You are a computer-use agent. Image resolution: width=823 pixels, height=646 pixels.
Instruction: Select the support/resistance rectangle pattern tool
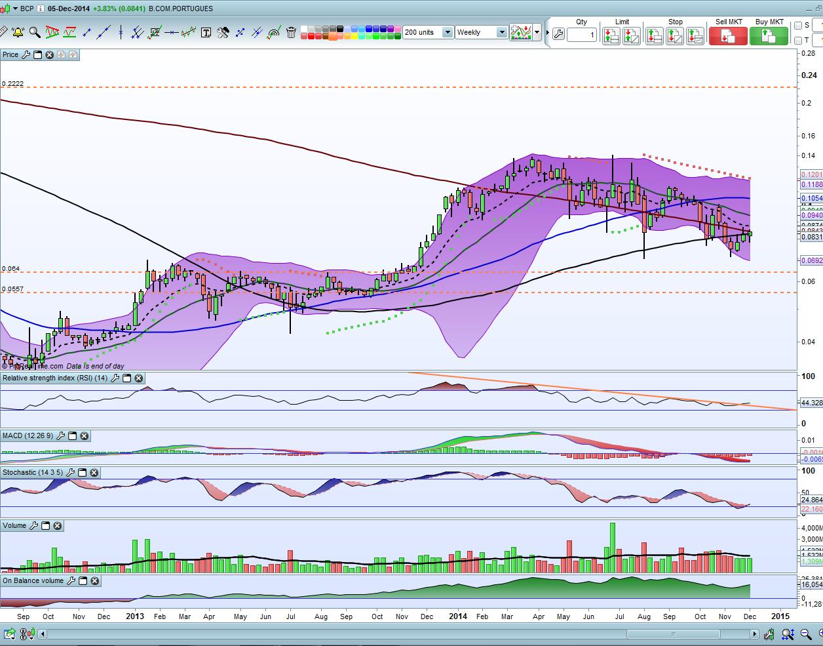pos(69,32)
